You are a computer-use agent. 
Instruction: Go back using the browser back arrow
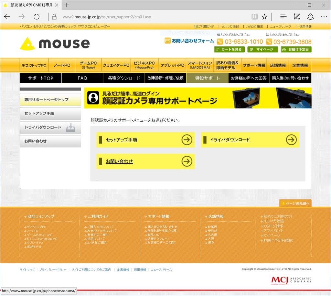click(7, 17)
